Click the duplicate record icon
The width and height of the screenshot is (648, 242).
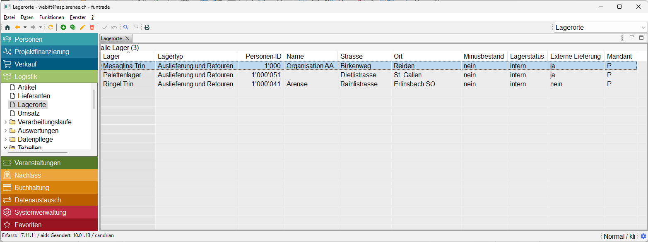coord(73,27)
